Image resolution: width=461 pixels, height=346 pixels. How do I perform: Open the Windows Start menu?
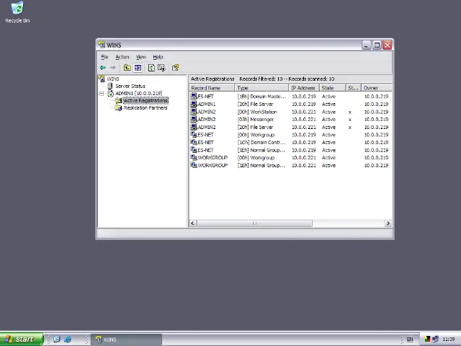point(21,340)
